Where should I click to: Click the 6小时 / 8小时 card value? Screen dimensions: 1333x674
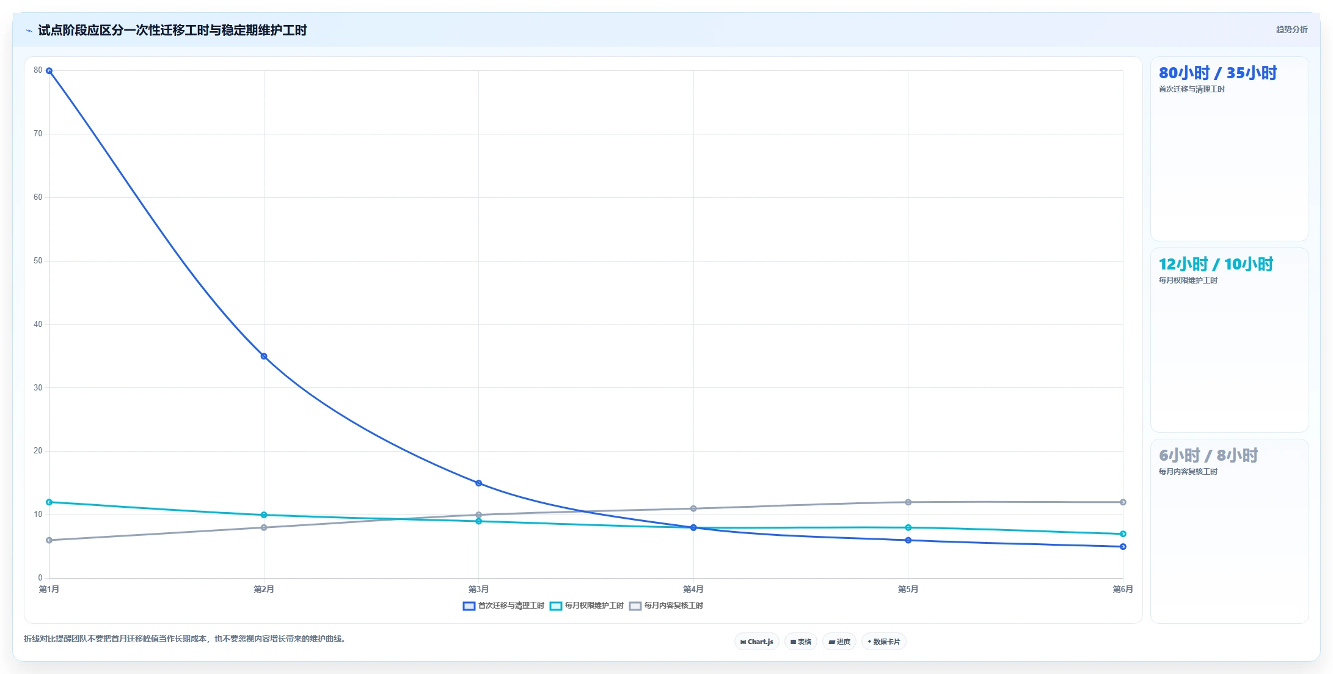pos(1208,455)
